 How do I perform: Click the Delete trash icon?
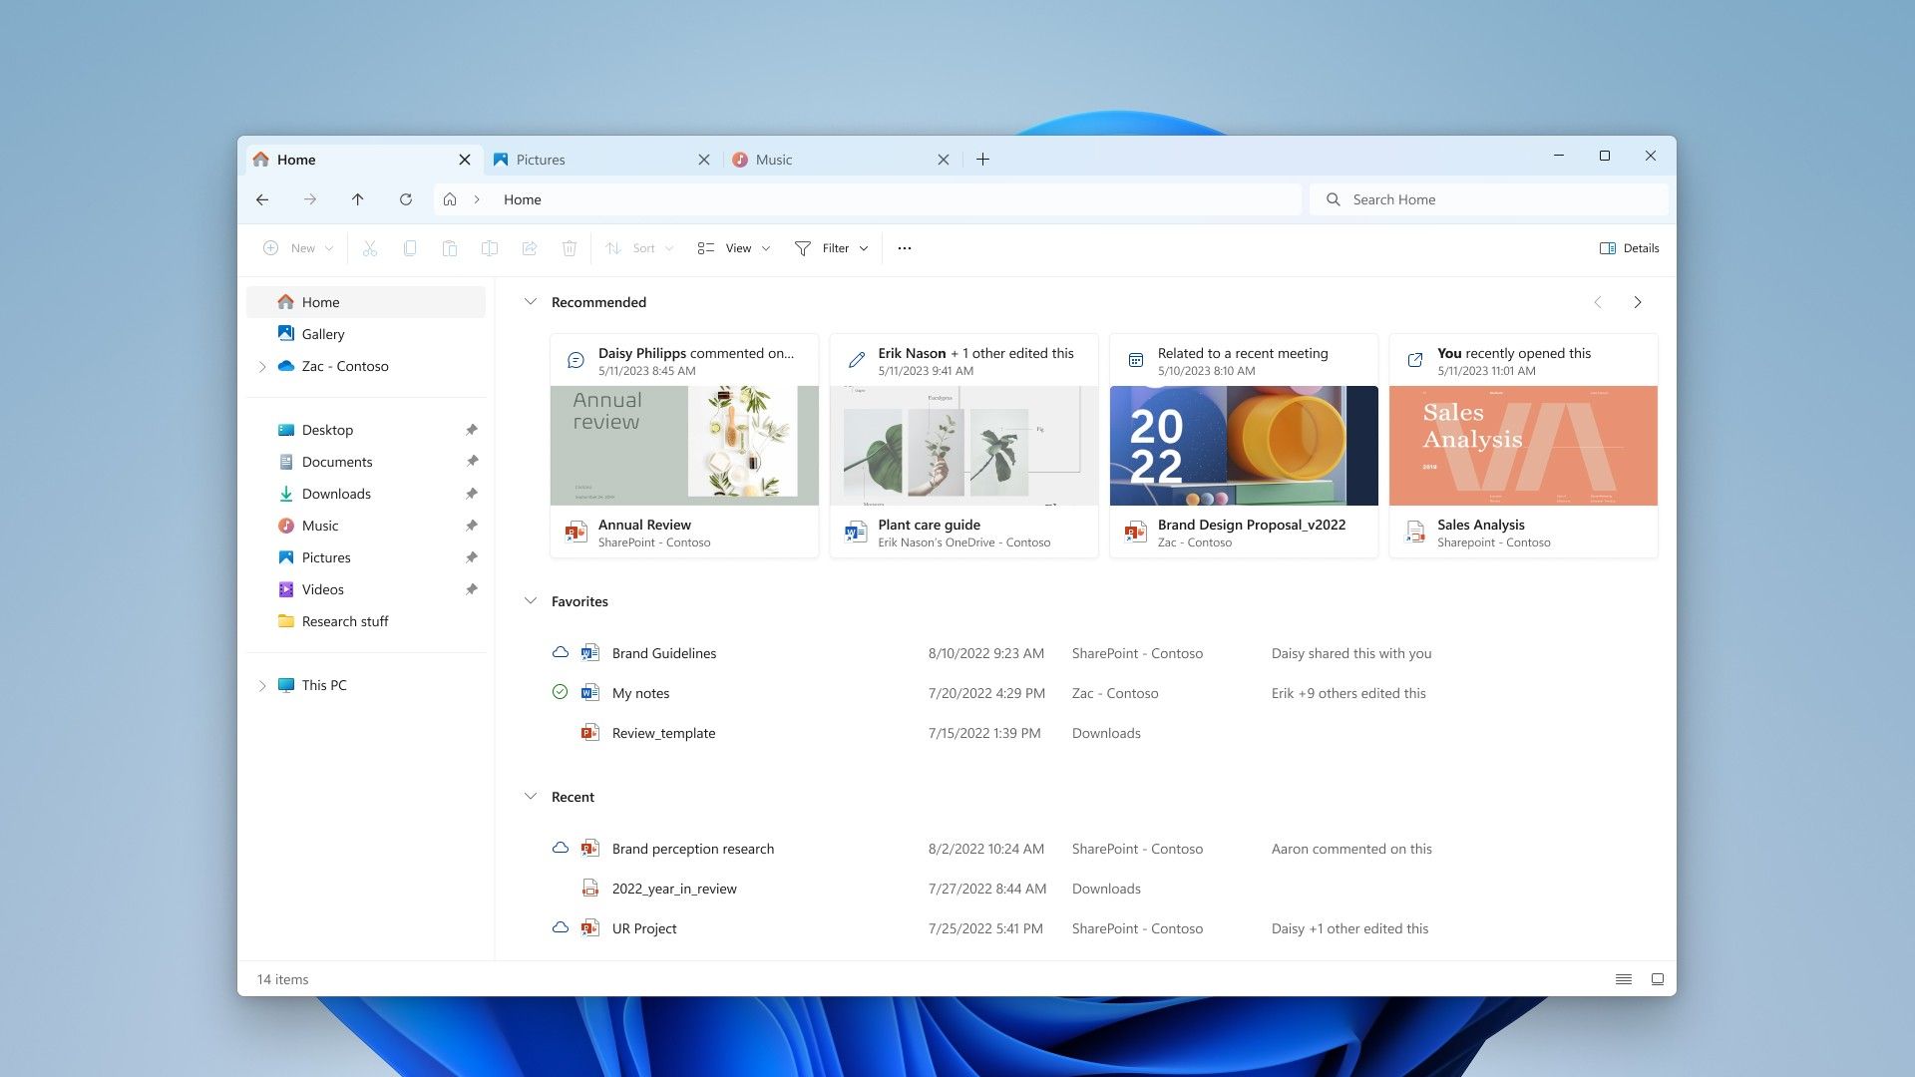[570, 248]
